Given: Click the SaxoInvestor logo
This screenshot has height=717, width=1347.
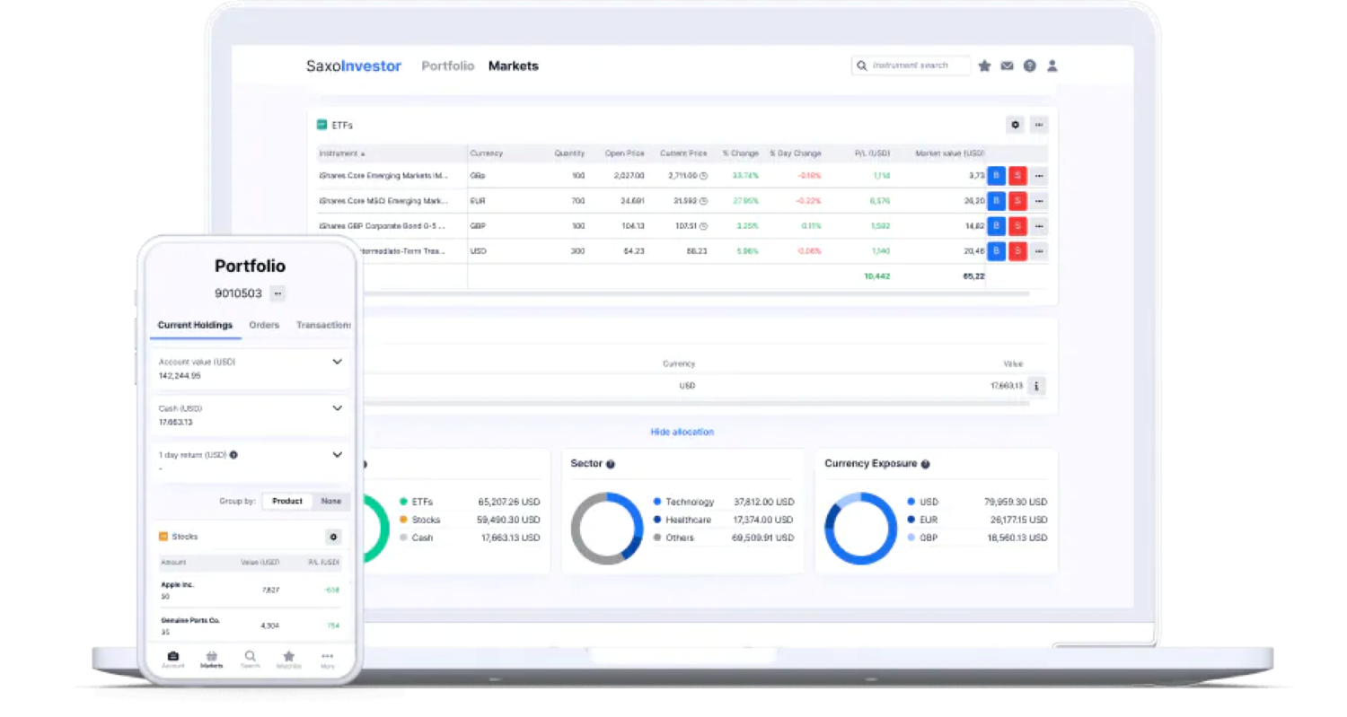Looking at the screenshot, I should [x=354, y=66].
